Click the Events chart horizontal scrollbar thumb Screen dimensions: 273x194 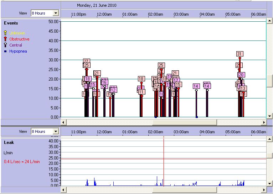tap(185, 122)
